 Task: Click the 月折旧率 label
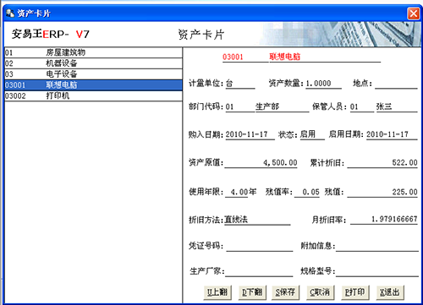(x=329, y=220)
